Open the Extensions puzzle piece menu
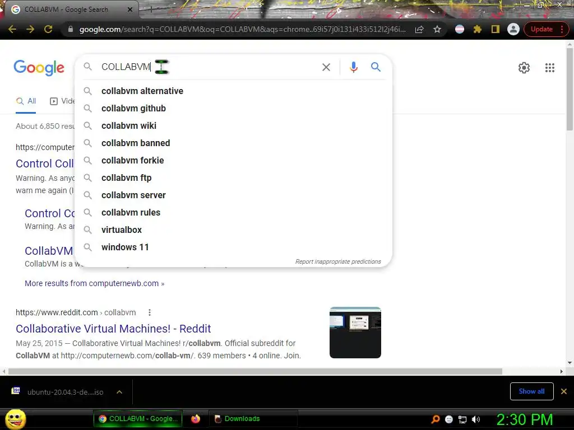This screenshot has width=574, height=430. pyautogui.click(x=478, y=29)
